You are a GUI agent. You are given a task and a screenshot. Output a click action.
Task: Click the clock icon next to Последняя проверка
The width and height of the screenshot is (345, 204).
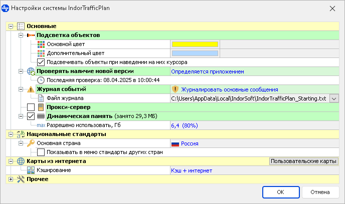point(41,80)
